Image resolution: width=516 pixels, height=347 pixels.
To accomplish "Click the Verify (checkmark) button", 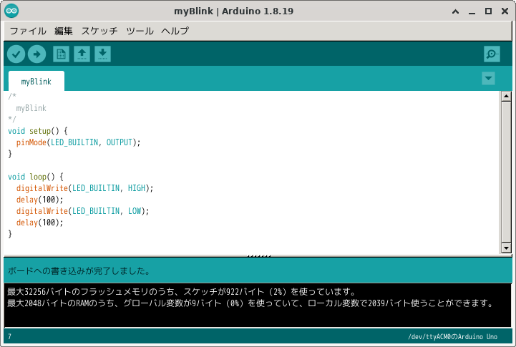I will (x=16, y=54).
